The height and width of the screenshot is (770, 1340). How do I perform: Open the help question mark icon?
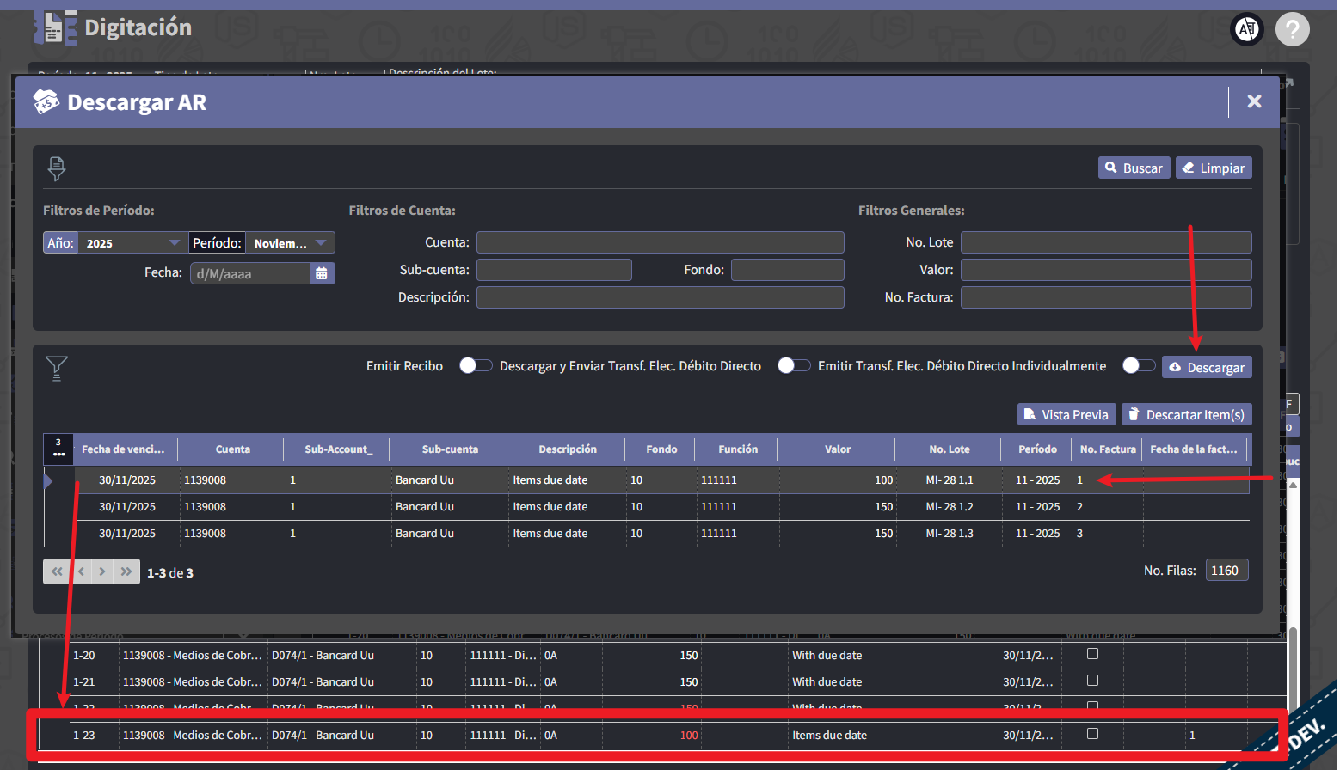point(1291,29)
